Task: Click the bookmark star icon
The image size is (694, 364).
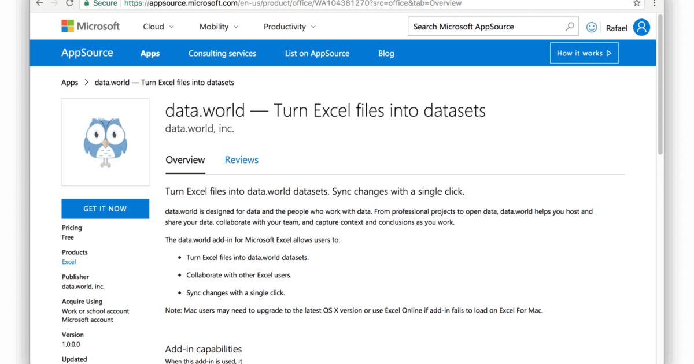Action: (x=636, y=3)
